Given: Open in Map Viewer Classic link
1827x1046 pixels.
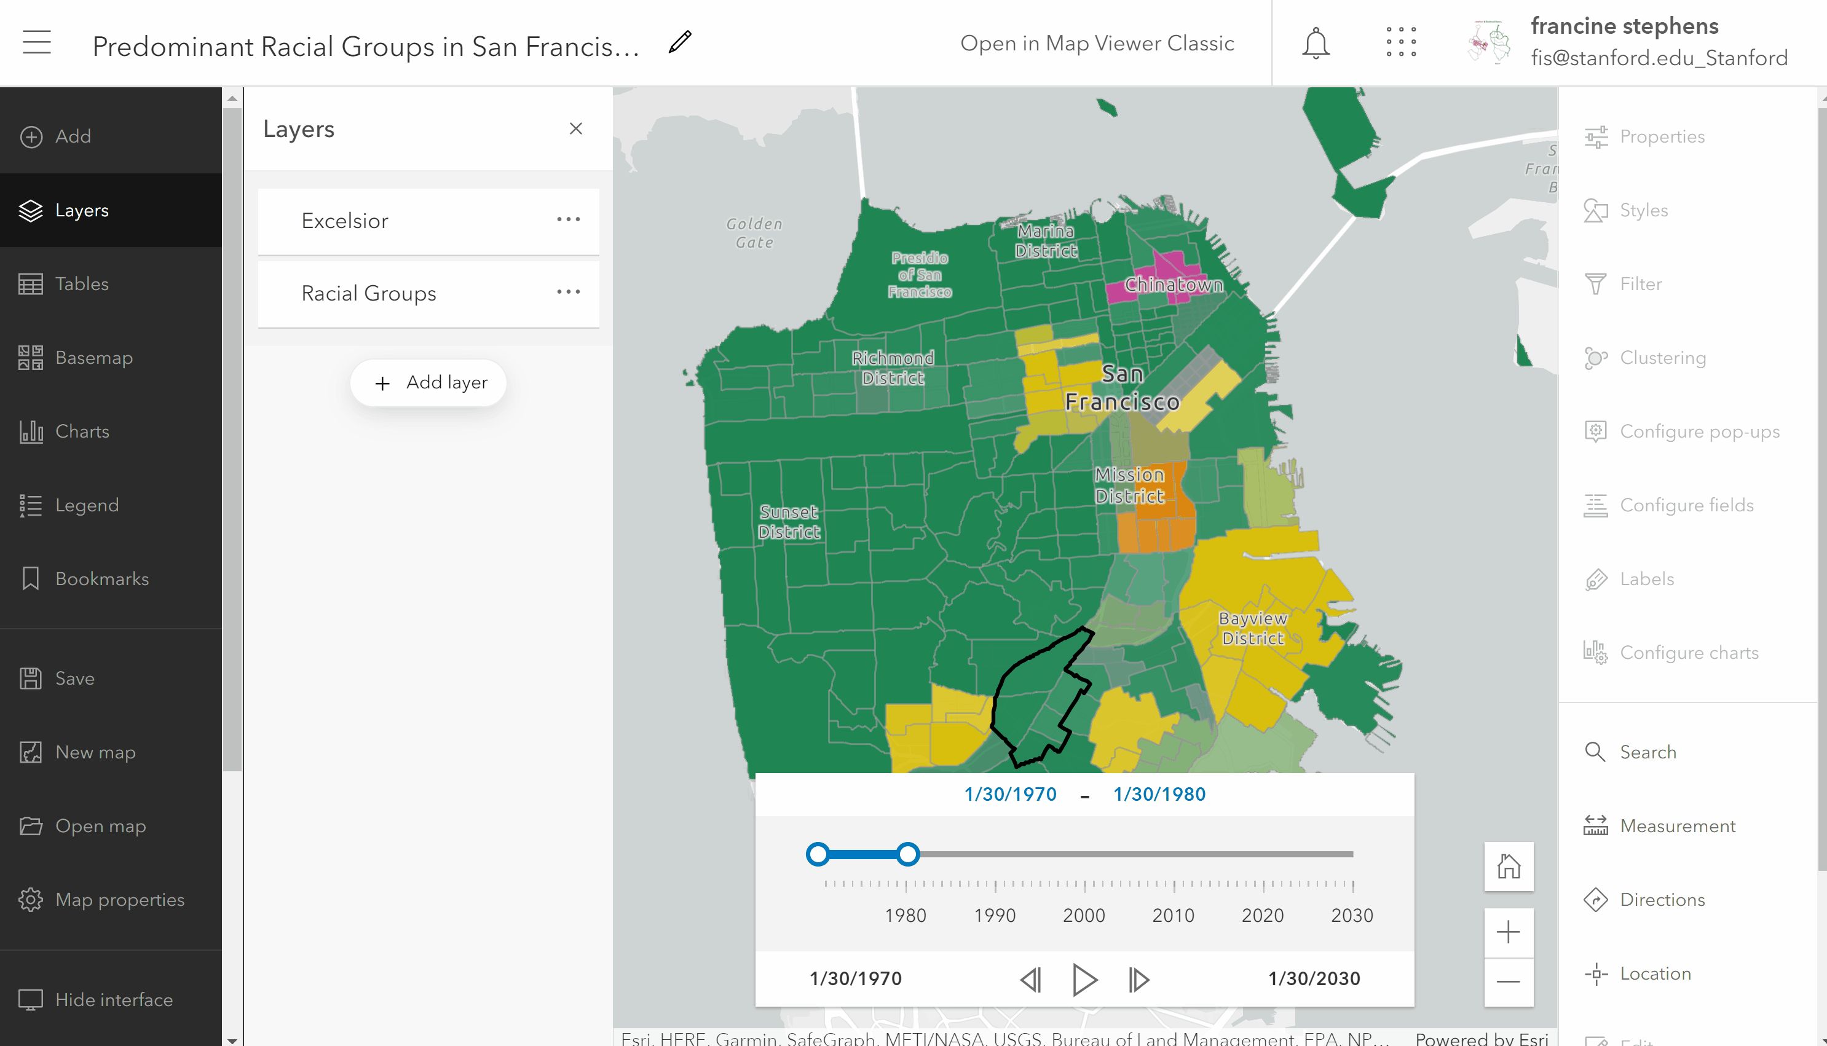Looking at the screenshot, I should pyautogui.click(x=1097, y=43).
